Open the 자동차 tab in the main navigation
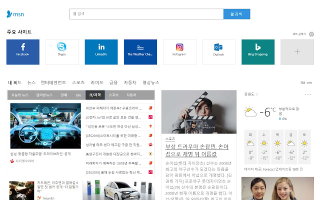This screenshot has height=200, width=320. pos(130,82)
